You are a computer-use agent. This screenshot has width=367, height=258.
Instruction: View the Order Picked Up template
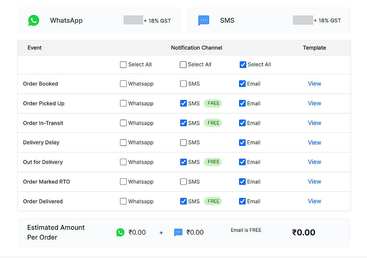[x=314, y=103]
